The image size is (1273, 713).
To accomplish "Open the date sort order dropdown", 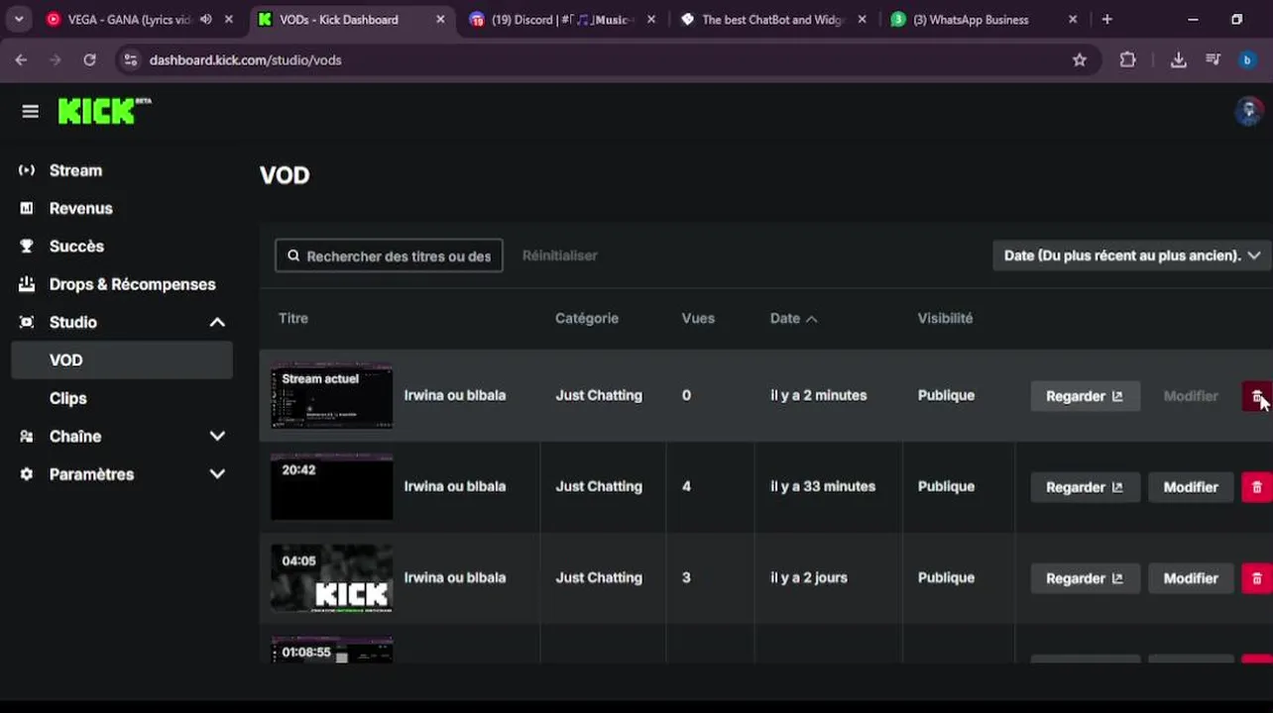I will click(x=1131, y=255).
